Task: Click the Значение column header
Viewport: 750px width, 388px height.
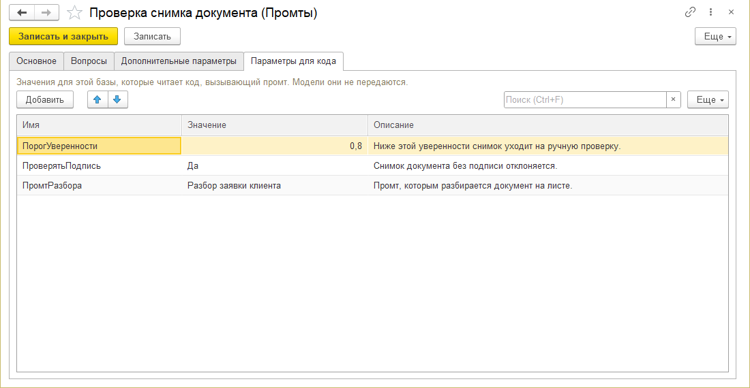Action: click(275, 125)
